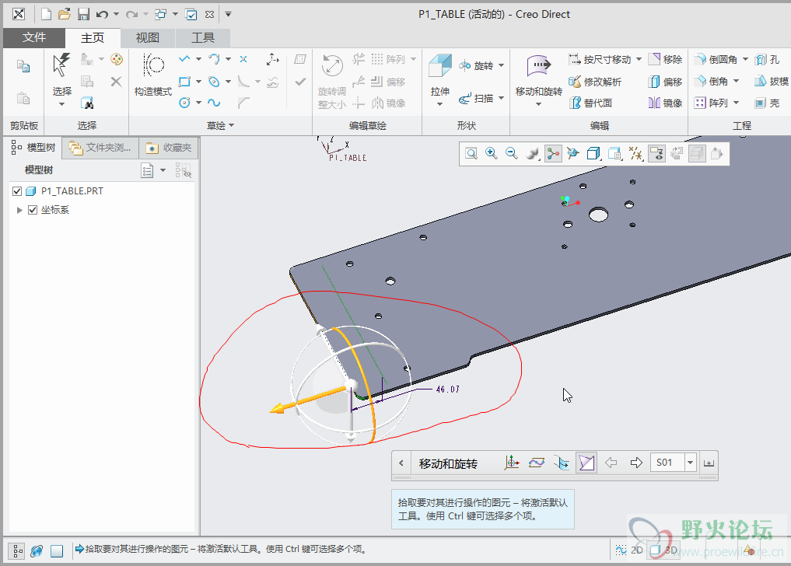791x566 pixels.
Task: Click the Extrude (拉伸) tool icon
Action: point(440,65)
